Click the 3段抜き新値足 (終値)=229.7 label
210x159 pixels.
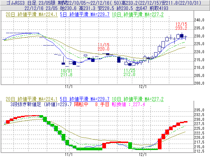[41, 104]
